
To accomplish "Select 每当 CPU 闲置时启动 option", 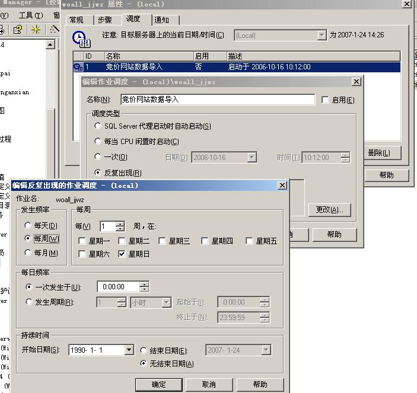I will (98, 141).
